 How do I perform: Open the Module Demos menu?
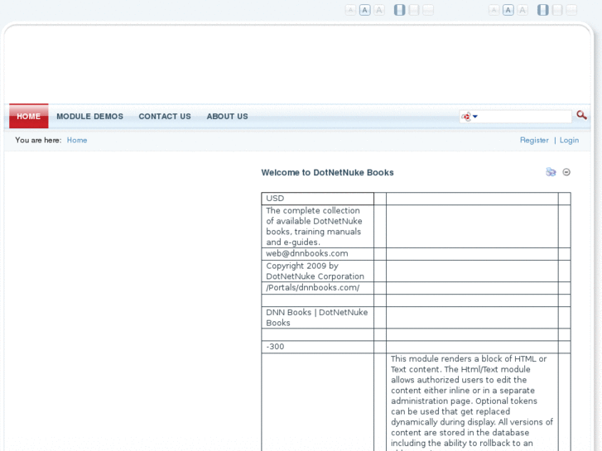point(89,117)
